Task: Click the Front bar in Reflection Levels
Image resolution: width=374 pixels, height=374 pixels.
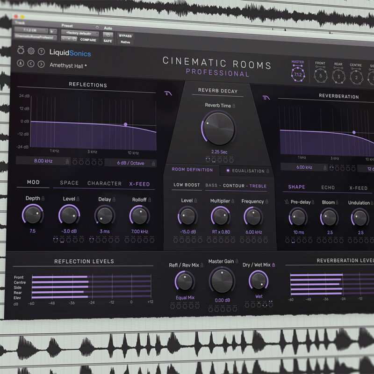Action: pos(91,277)
